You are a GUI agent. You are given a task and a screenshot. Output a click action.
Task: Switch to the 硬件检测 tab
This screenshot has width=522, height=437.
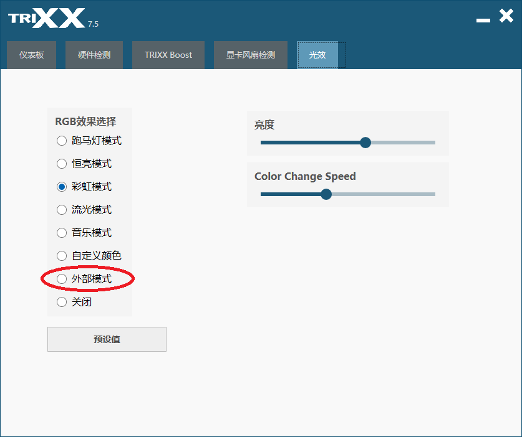tap(94, 55)
